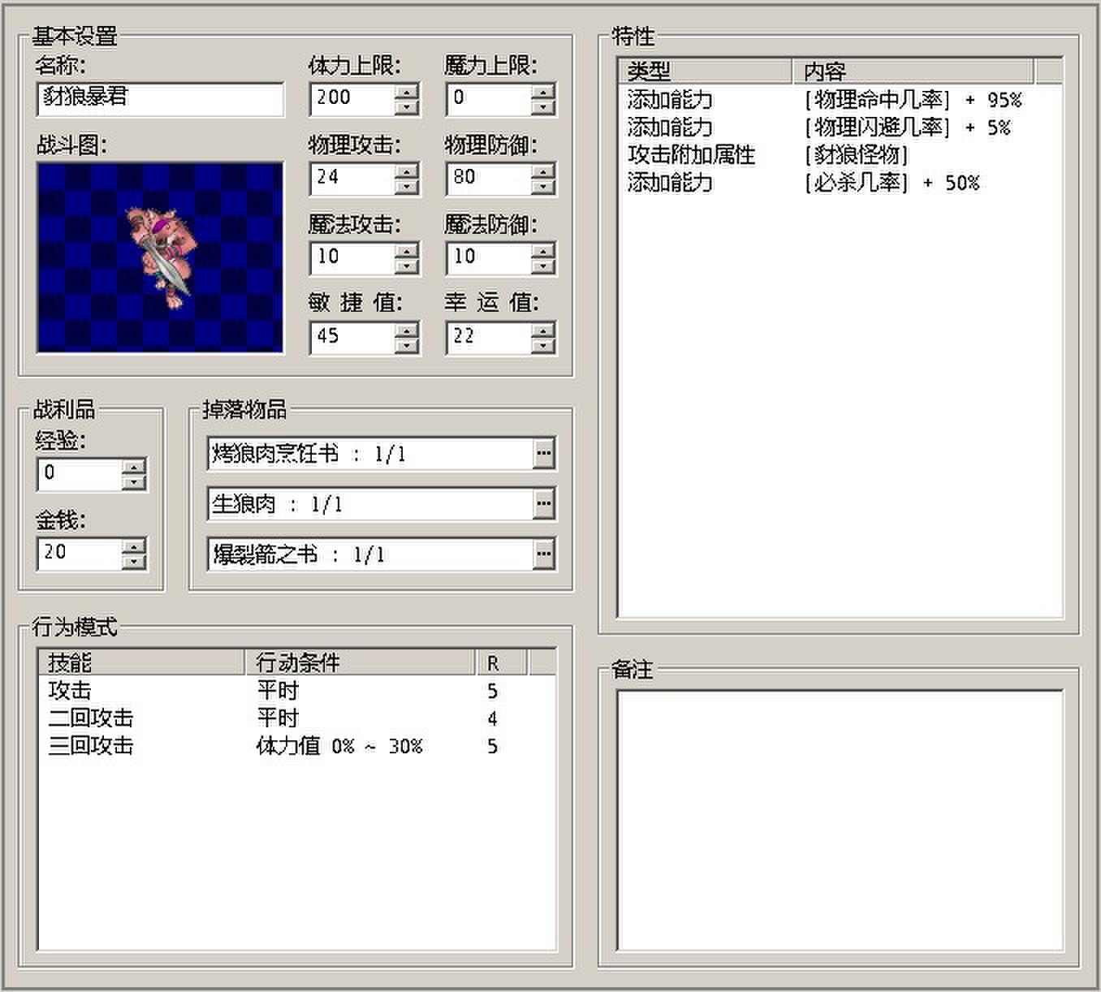The height and width of the screenshot is (992, 1101).
Task: Click the 物理防御 value field showing 80
Action: click(x=490, y=178)
